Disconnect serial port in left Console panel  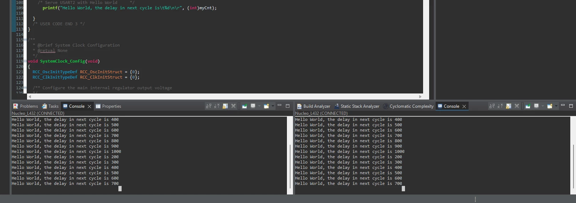click(x=217, y=106)
